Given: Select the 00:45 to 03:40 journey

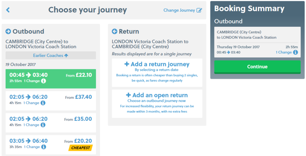Looking at the screenshot, I should (51, 78).
